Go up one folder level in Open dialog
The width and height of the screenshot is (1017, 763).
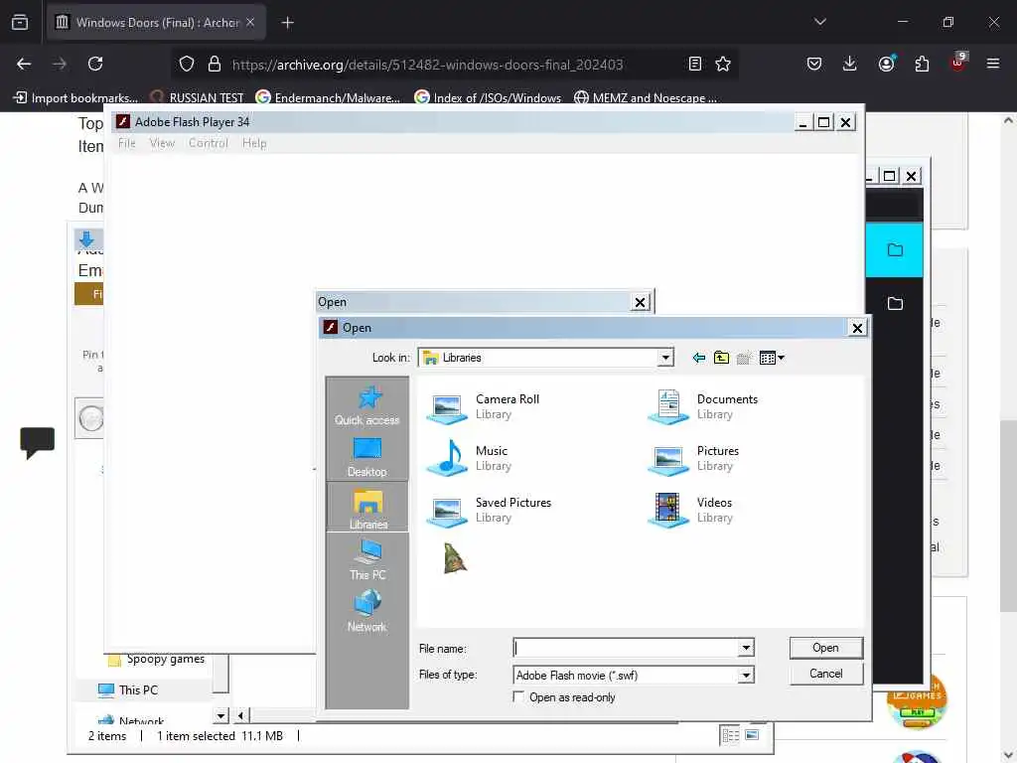click(x=721, y=358)
